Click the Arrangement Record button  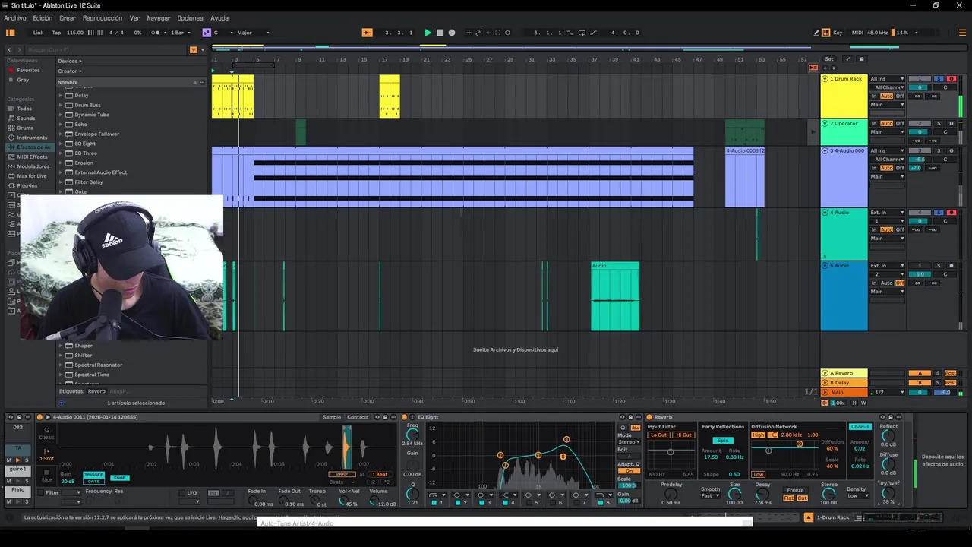coord(452,33)
